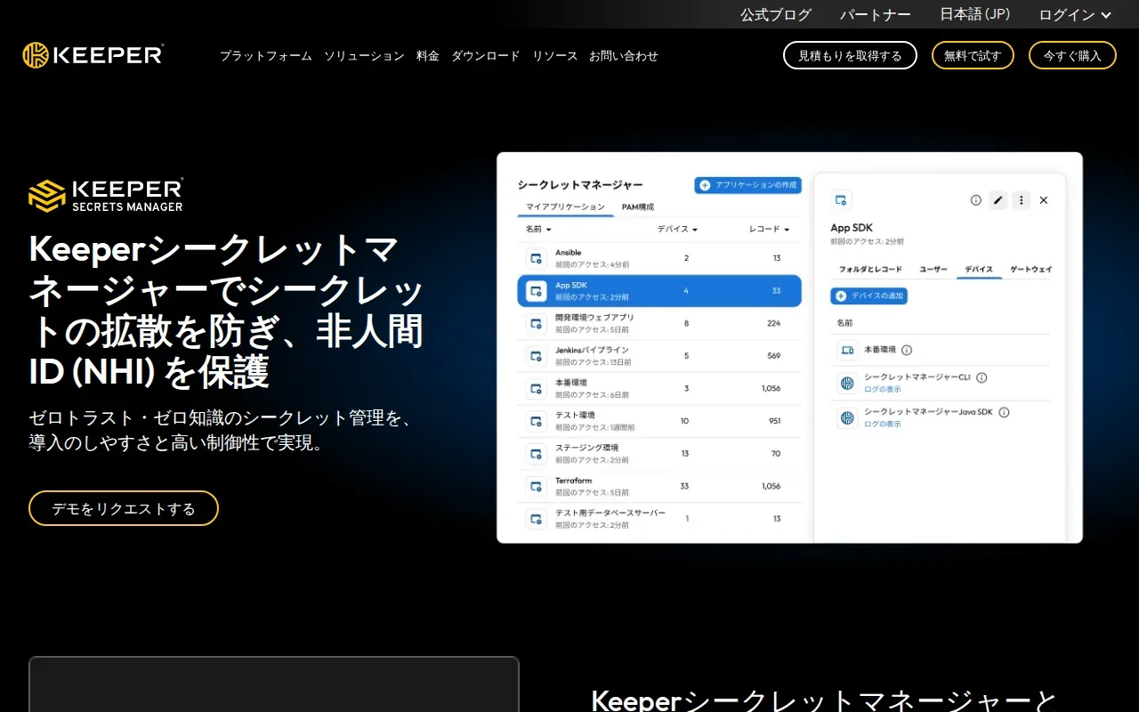The height and width of the screenshot is (712, 1139).
Task: Open the 料金 menu item
Action: 428,55
